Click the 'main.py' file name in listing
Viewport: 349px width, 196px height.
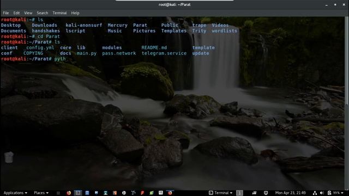87,53
